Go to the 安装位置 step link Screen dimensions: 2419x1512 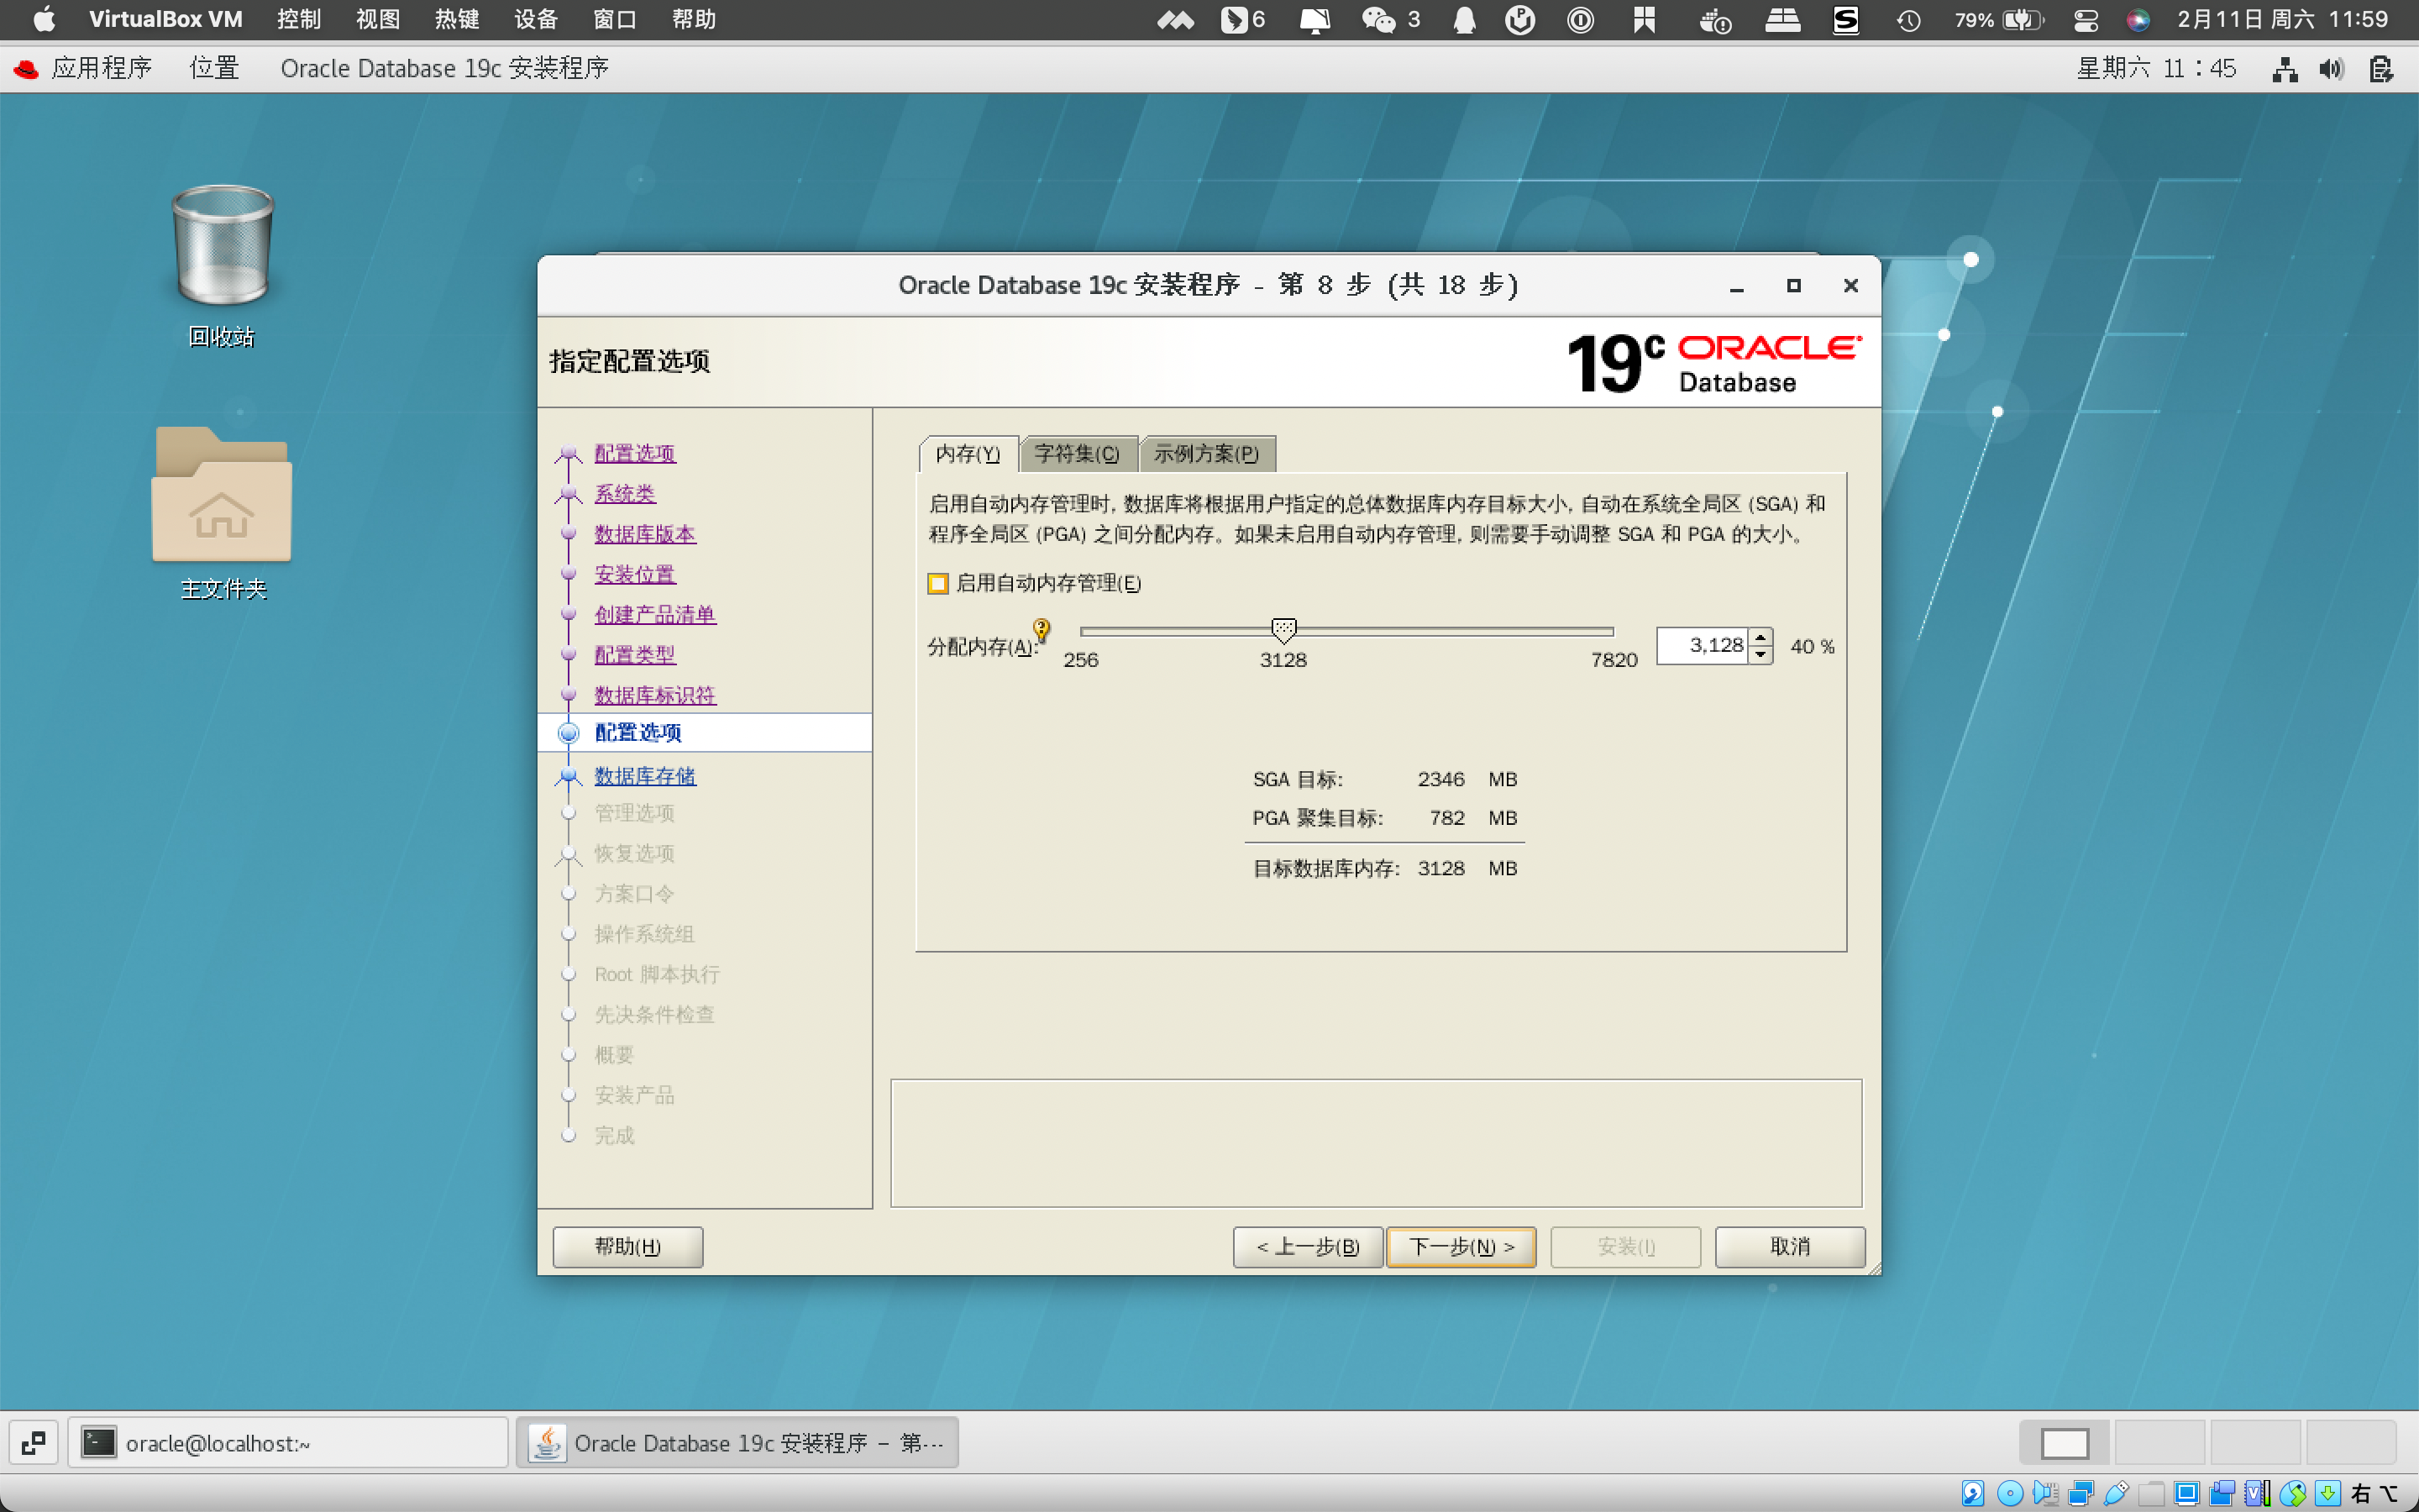[635, 575]
